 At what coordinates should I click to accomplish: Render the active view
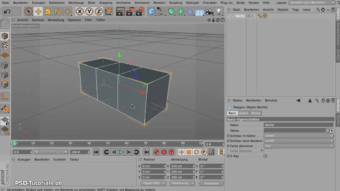point(120,12)
